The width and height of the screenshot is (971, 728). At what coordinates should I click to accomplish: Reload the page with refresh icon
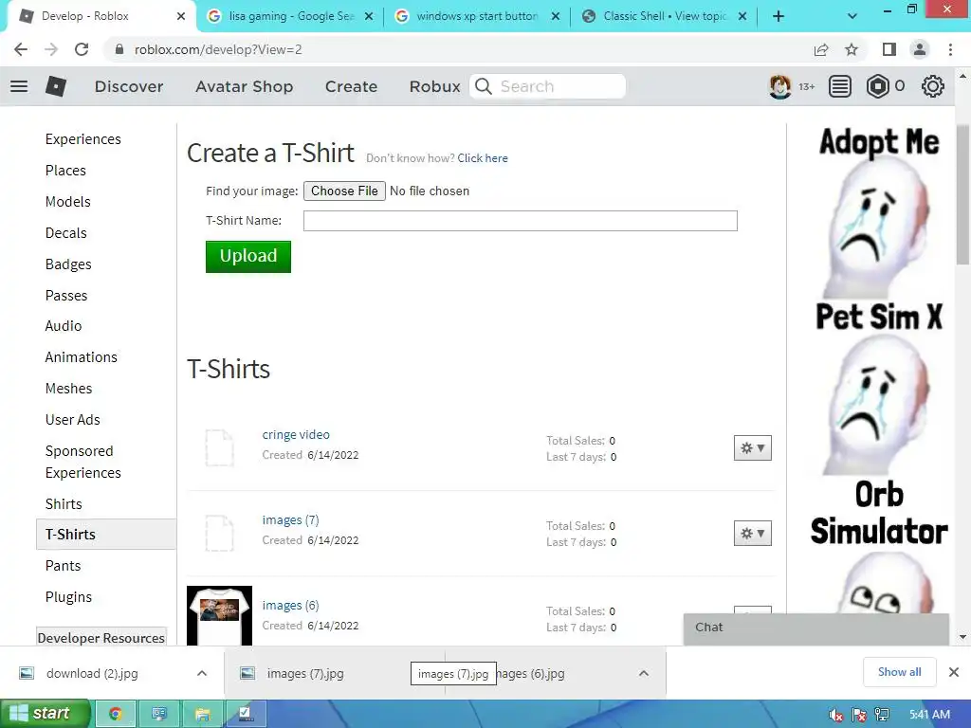click(82, 49)
